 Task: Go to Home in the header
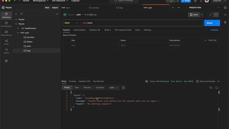pyautogui.click(x=26, y=1)
